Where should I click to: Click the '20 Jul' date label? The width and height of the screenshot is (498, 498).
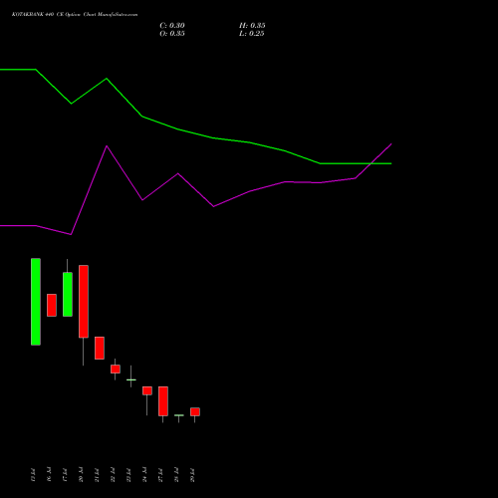(81, 475)
